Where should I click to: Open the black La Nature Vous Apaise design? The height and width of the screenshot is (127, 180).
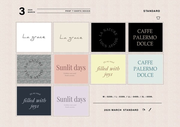pyautogui.click(x=108, y=37)
